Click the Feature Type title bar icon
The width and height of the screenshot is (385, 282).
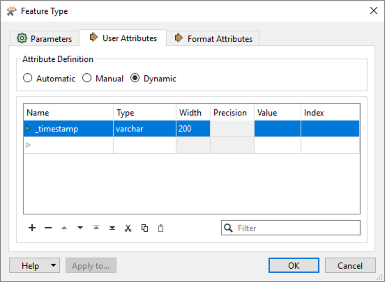pos(12,11)
